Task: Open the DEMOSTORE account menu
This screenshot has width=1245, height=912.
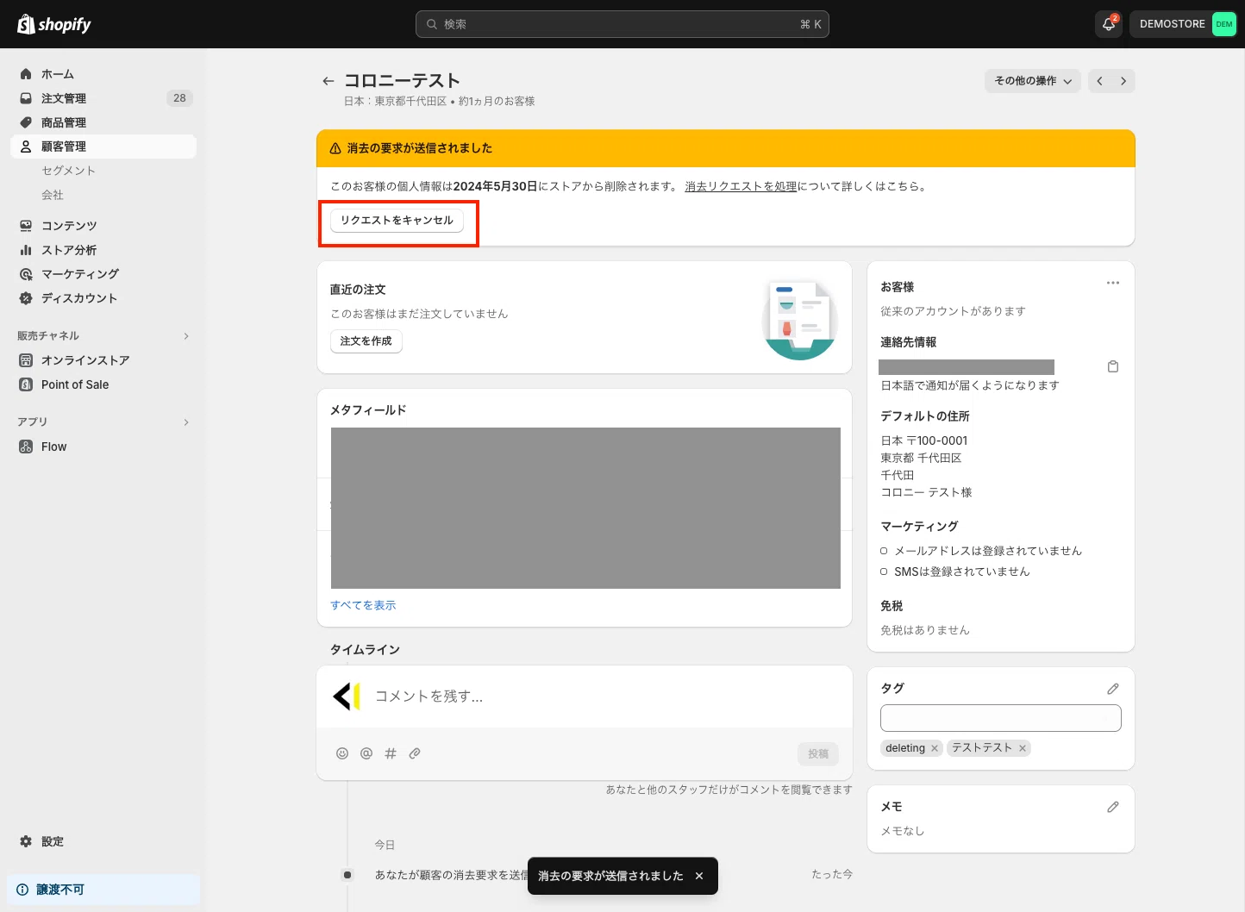Action: click(x=1186, y=24)
